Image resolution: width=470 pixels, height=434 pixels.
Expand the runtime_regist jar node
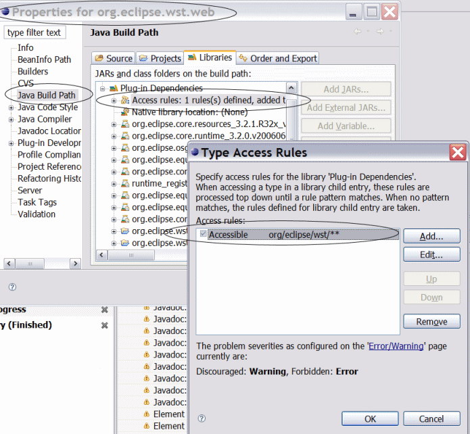114,184
